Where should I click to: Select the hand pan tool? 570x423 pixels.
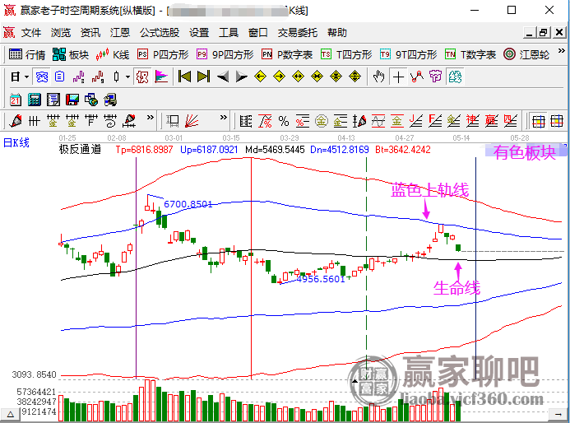coord(378,77)
